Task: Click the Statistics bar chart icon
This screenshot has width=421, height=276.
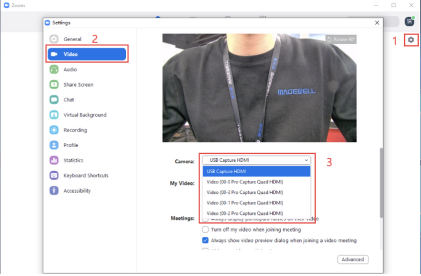Action: (54, 160)
